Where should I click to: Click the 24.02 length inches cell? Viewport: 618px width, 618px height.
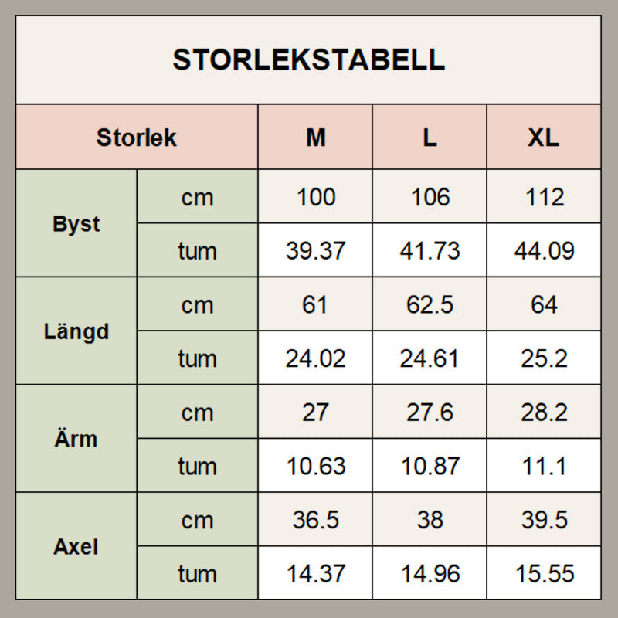(315, 358)
